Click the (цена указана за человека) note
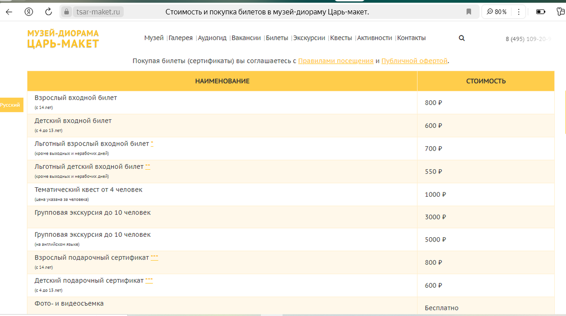Viewport: 566px width, 316px height. (62, 199)
